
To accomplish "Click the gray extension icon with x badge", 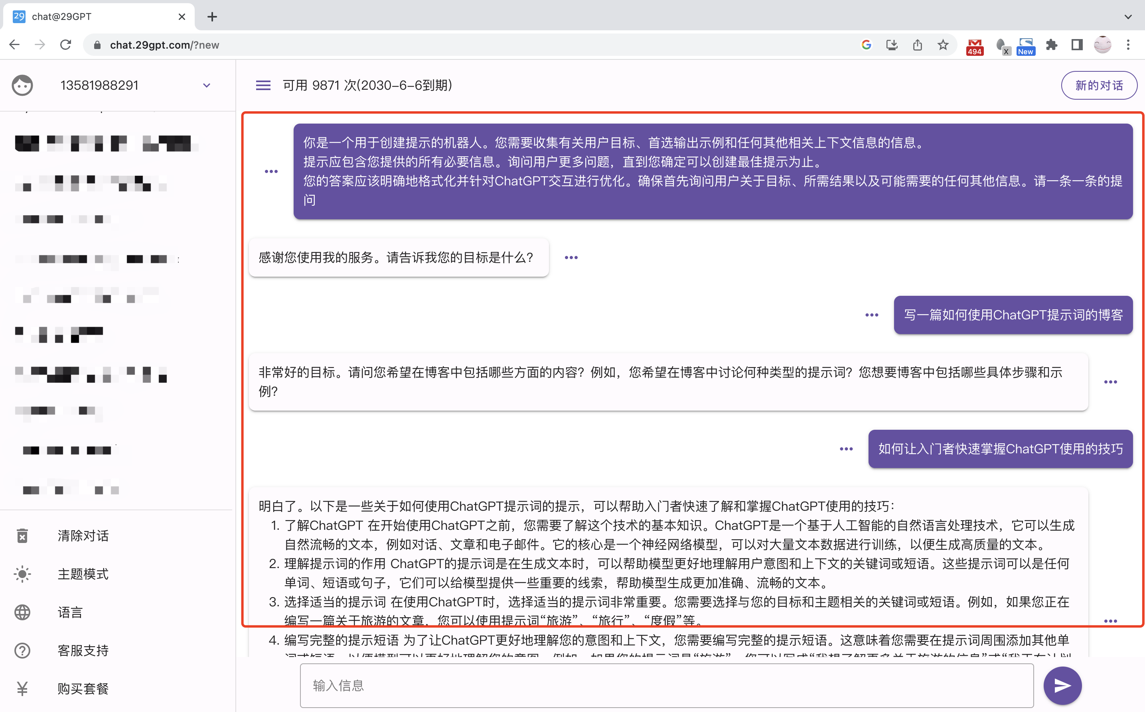I will point(1003,47).
